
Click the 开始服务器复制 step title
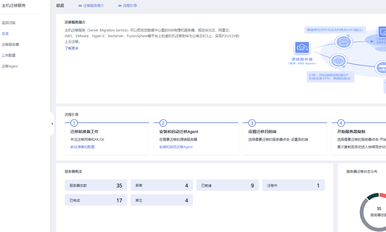(x=351, y=132)
